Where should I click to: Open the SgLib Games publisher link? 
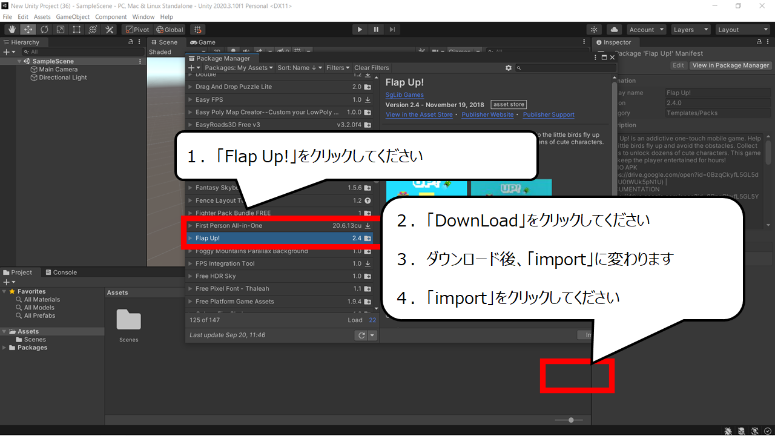click(404, 95)
